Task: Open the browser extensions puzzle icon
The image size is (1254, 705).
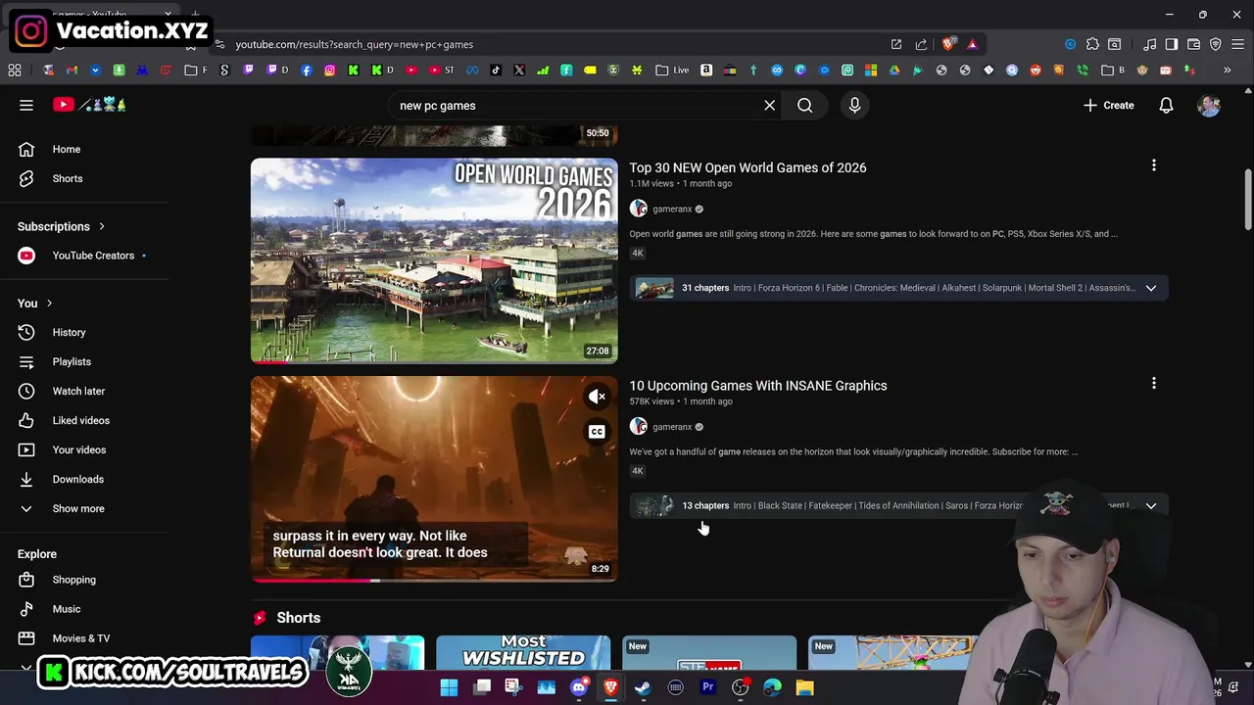Action: click(x=1092, y=44)
